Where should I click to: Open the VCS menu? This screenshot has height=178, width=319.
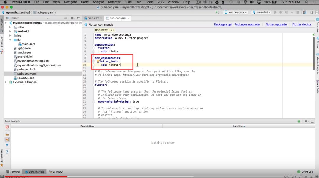click(x=160, y=2)
